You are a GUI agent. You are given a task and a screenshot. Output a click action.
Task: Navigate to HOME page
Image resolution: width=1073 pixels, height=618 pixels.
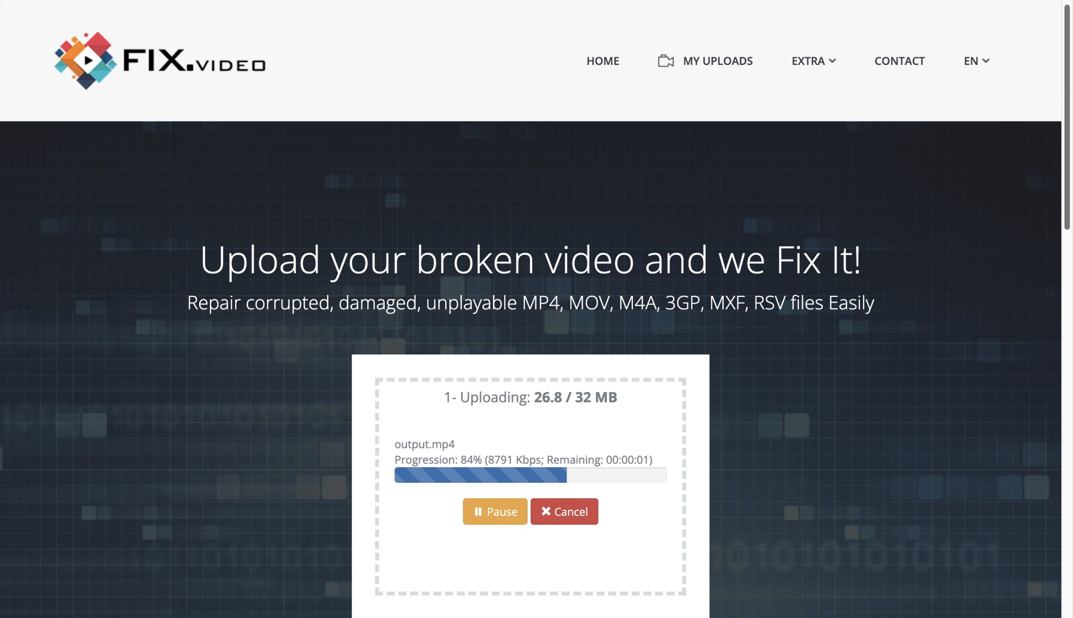[x=603, y=60]
